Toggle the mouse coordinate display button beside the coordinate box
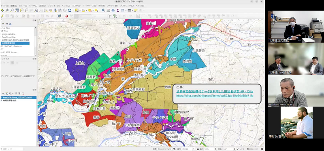The height and width of the screenshot is (151, 324). (x=175, y=149)
